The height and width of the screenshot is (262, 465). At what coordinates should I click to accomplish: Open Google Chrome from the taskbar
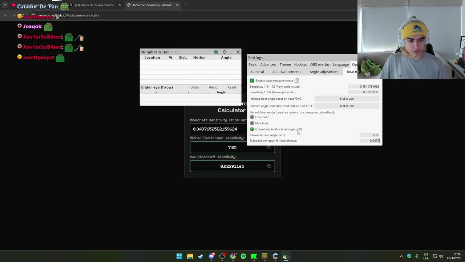pos(232,256)
